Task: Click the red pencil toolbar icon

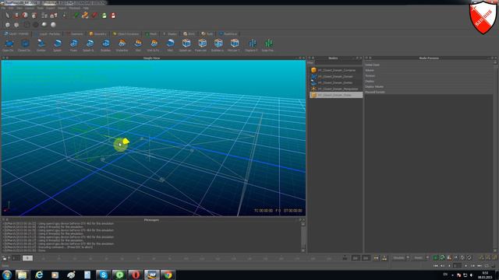Action: coord(94,16)
